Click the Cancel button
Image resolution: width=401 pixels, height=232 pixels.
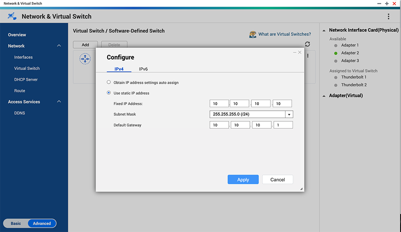click(x=278, y=179)
